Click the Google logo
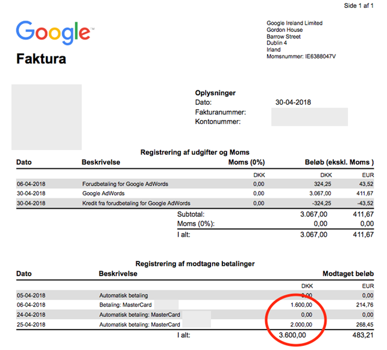The height and width of the screenshot is (350, 387). pos(55,33)
